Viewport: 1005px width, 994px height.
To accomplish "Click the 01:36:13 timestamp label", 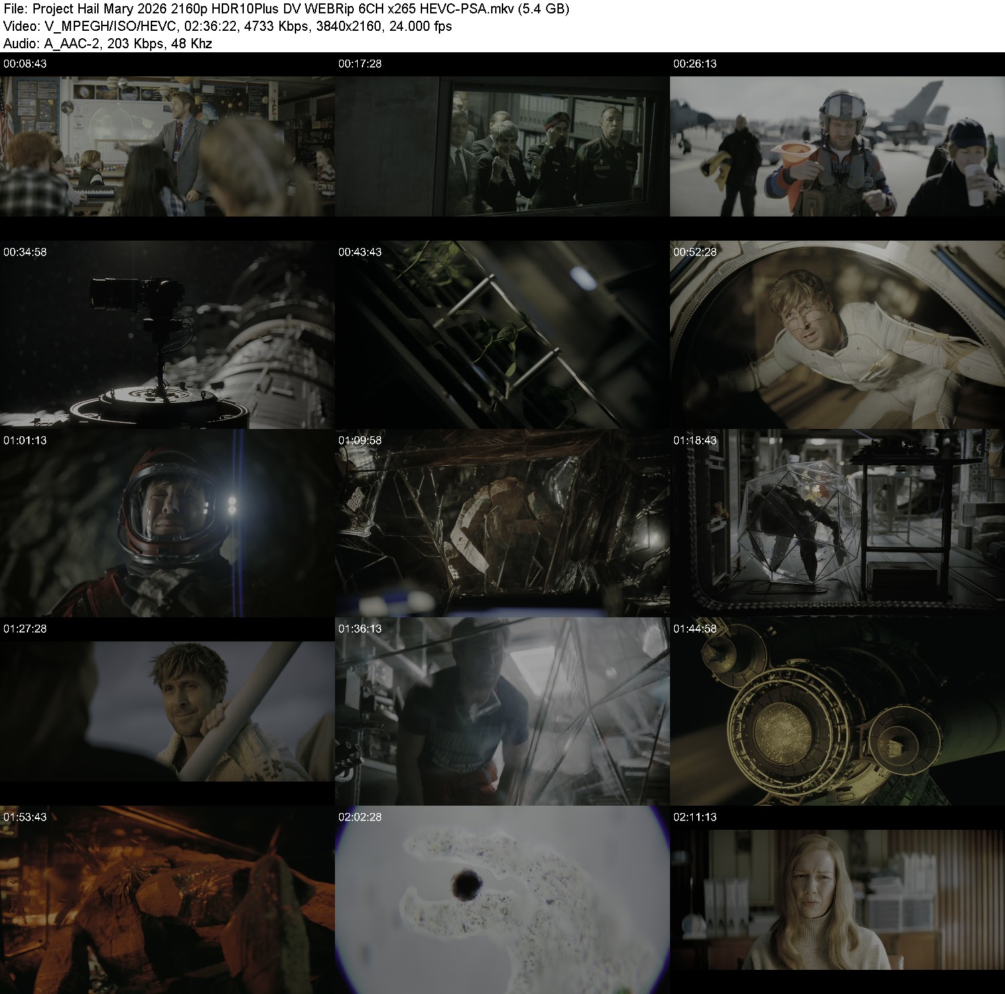I will 360,629.
